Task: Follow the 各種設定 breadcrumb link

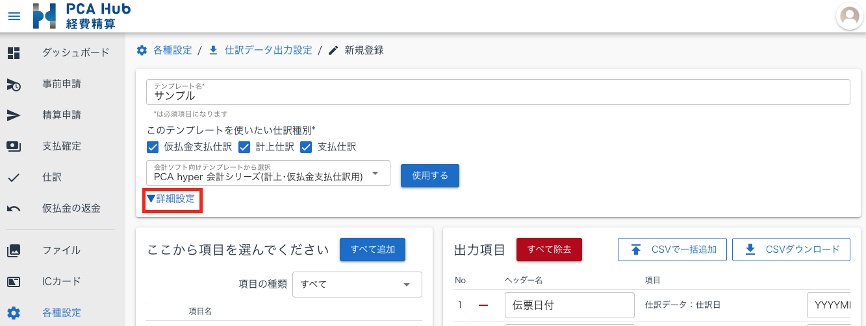Action: pos(172,50)
